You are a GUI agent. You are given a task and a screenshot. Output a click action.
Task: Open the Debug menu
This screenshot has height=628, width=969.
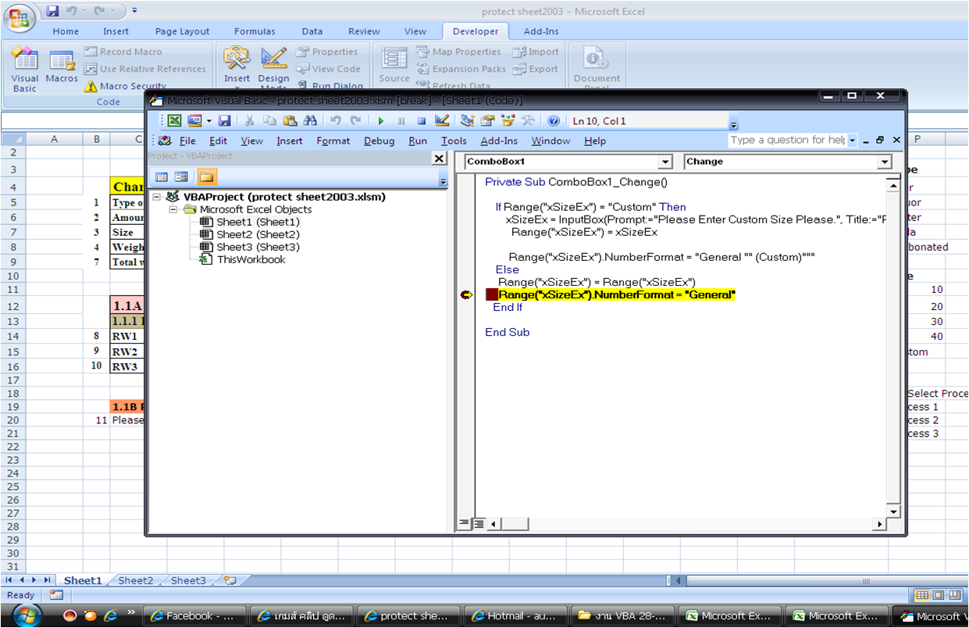(x=379, y=141)
